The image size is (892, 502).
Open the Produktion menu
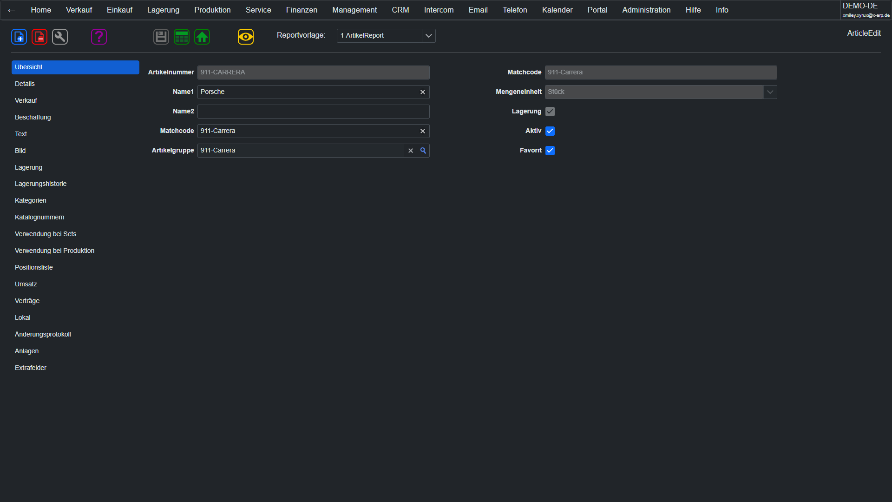(x=212, y=10)
